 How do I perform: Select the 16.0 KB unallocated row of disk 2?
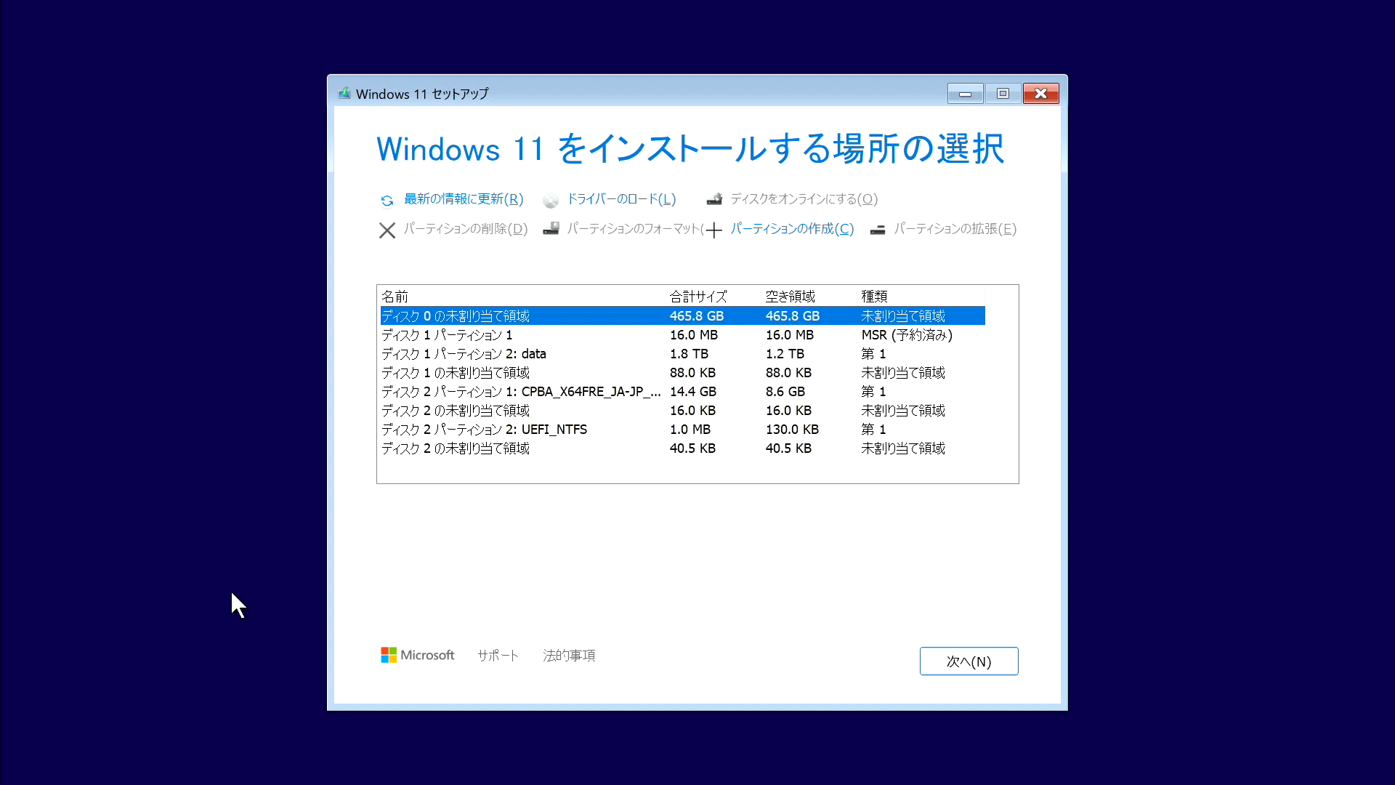682,411
